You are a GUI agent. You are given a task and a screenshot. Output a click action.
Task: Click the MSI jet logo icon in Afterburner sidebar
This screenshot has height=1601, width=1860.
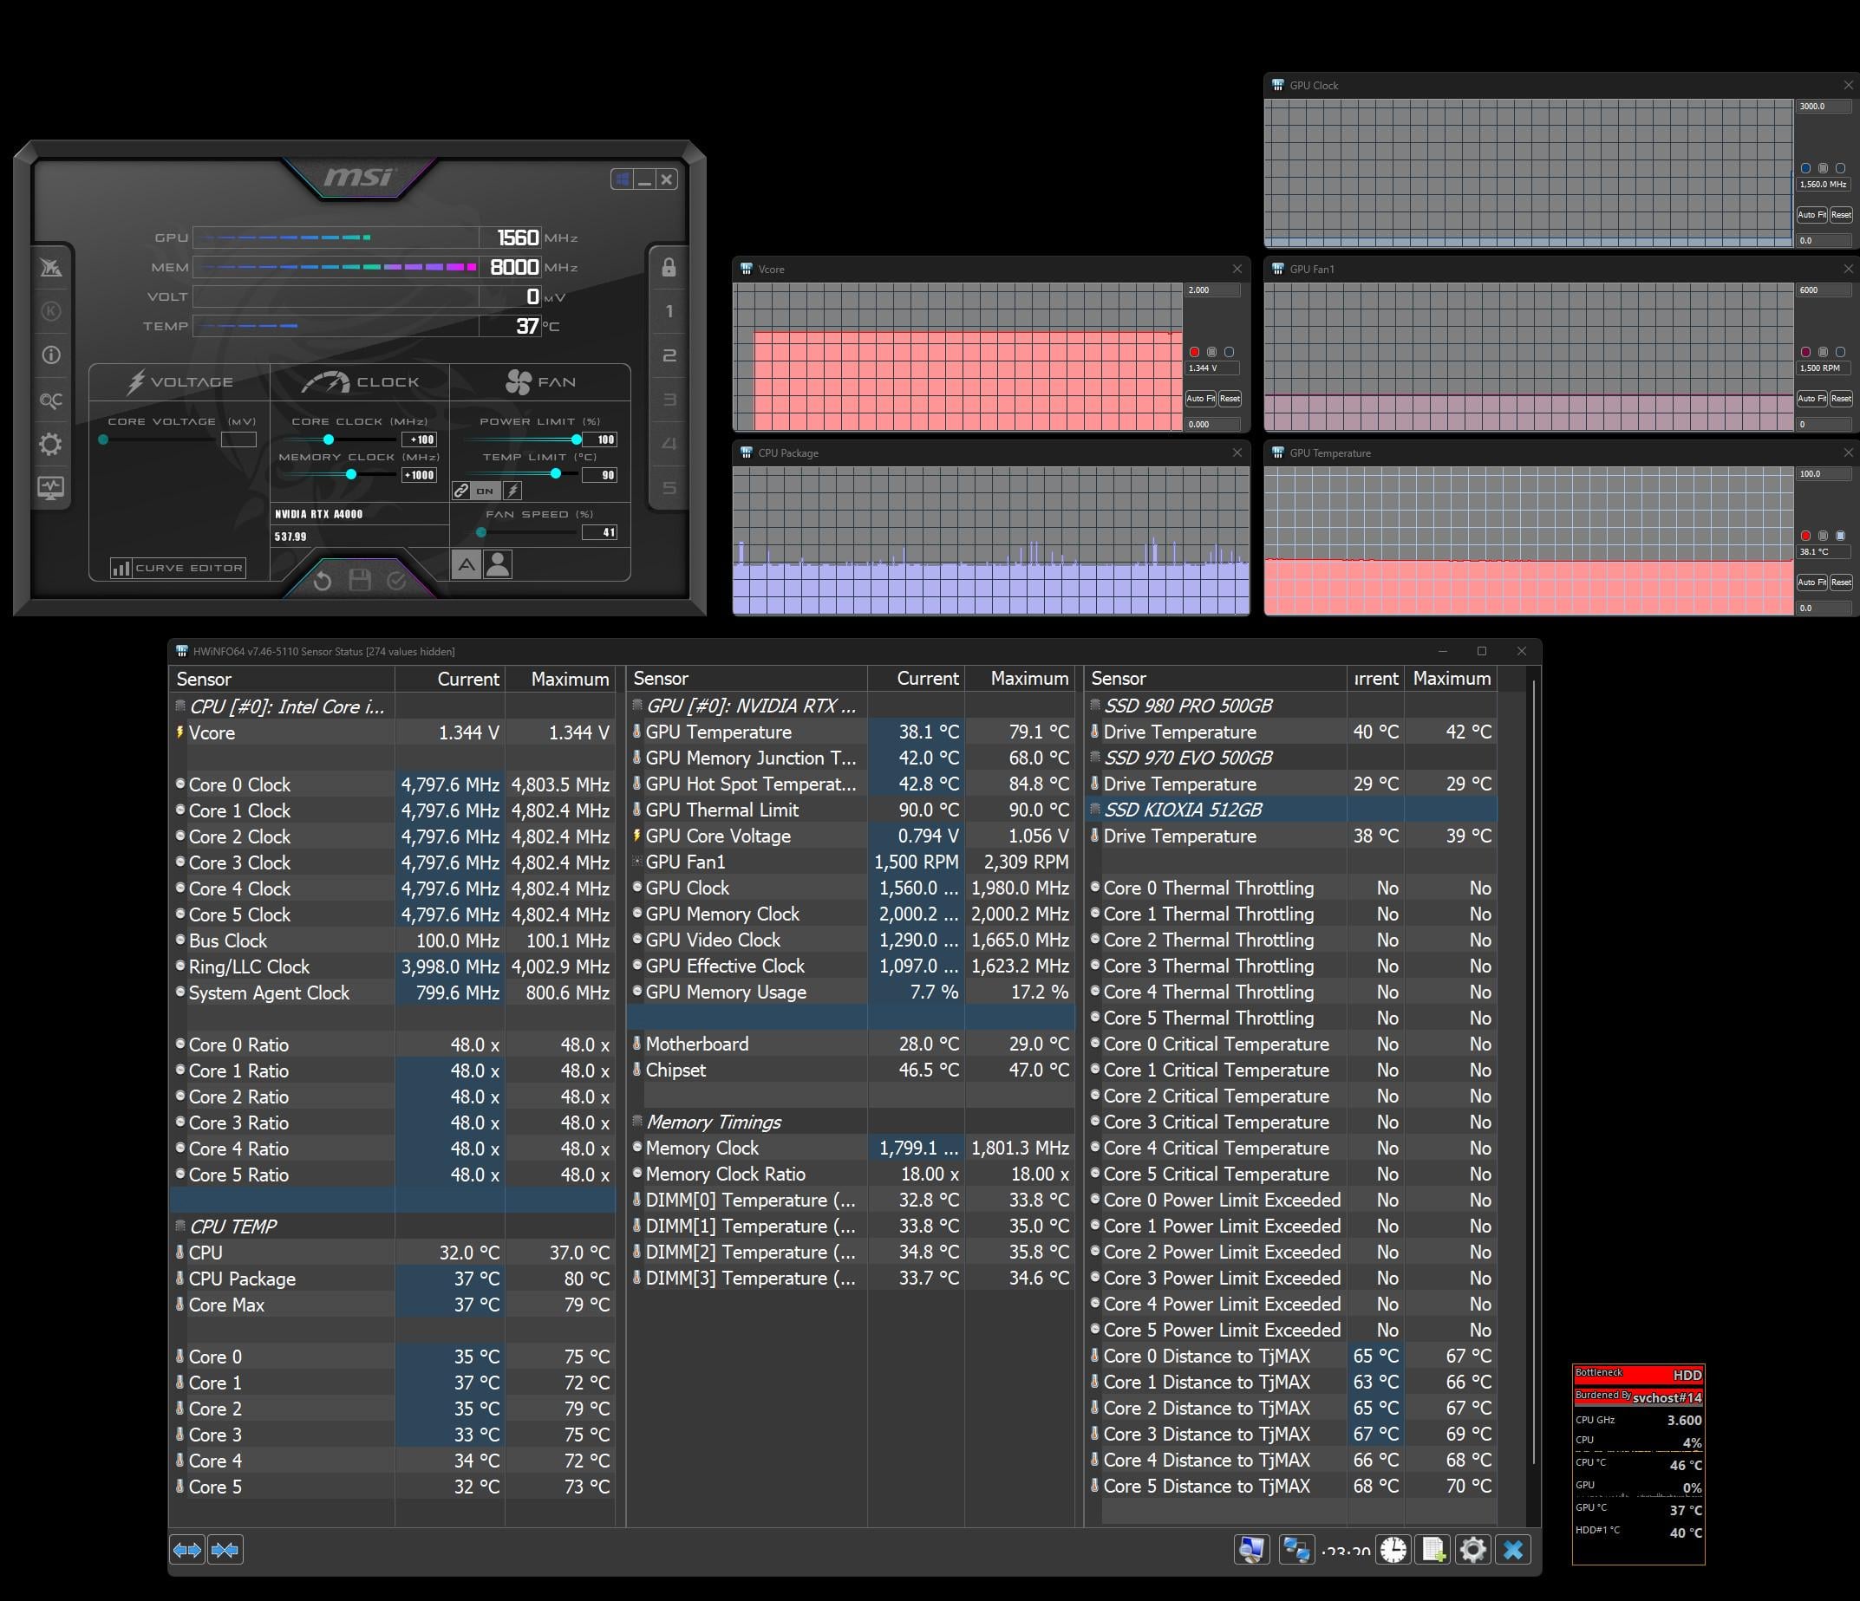coord(51,268)
